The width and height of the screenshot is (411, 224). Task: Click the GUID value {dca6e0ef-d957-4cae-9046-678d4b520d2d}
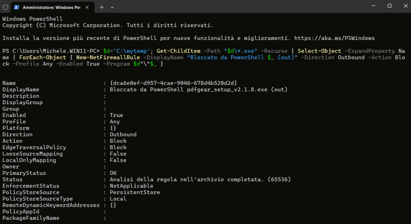pyautogui.click(x=173, y=83)
